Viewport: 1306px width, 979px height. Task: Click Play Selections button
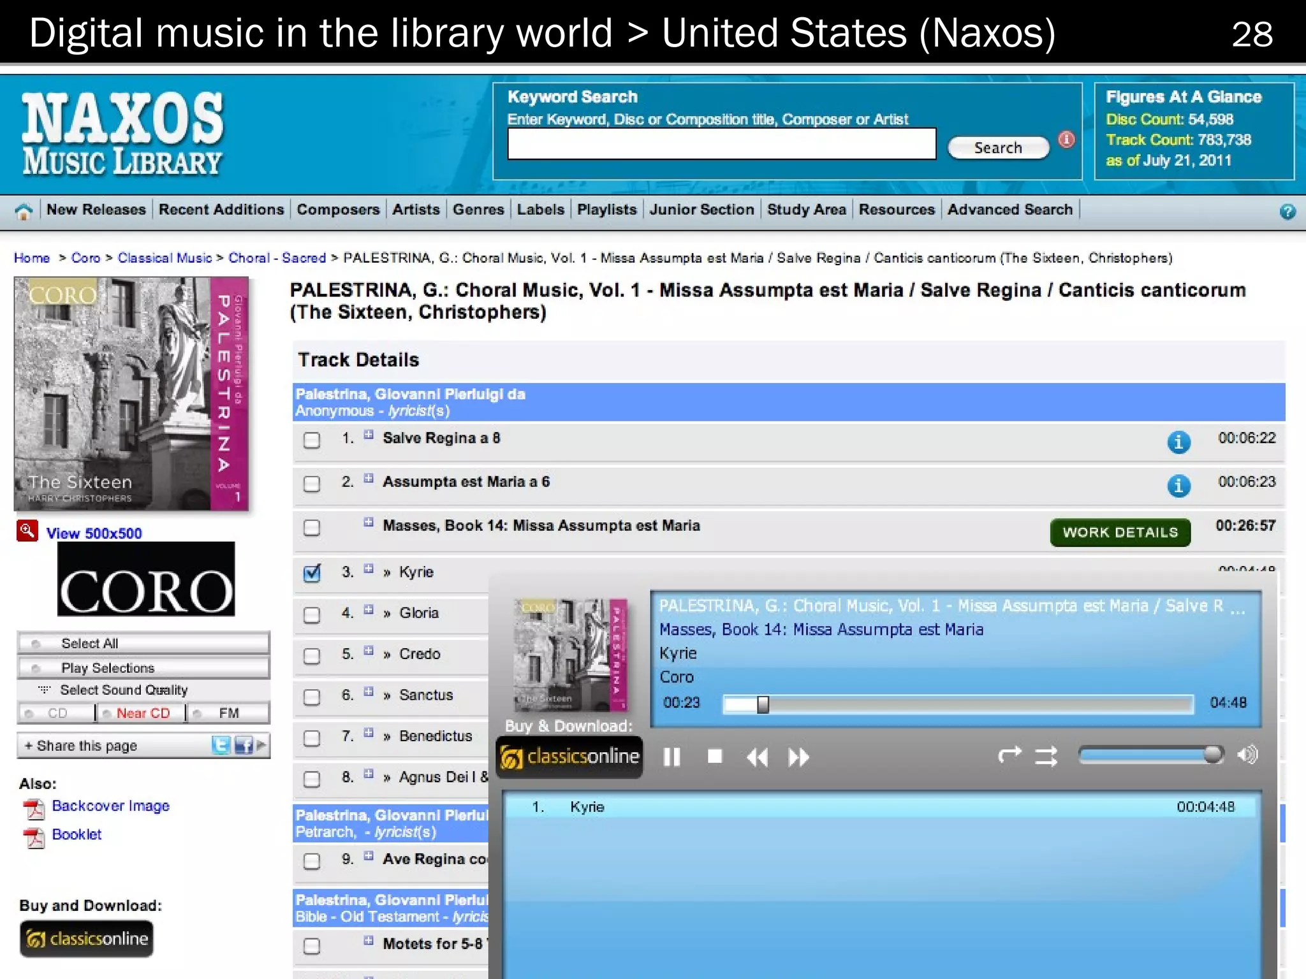pyautogui.click(x=143, y=668)
